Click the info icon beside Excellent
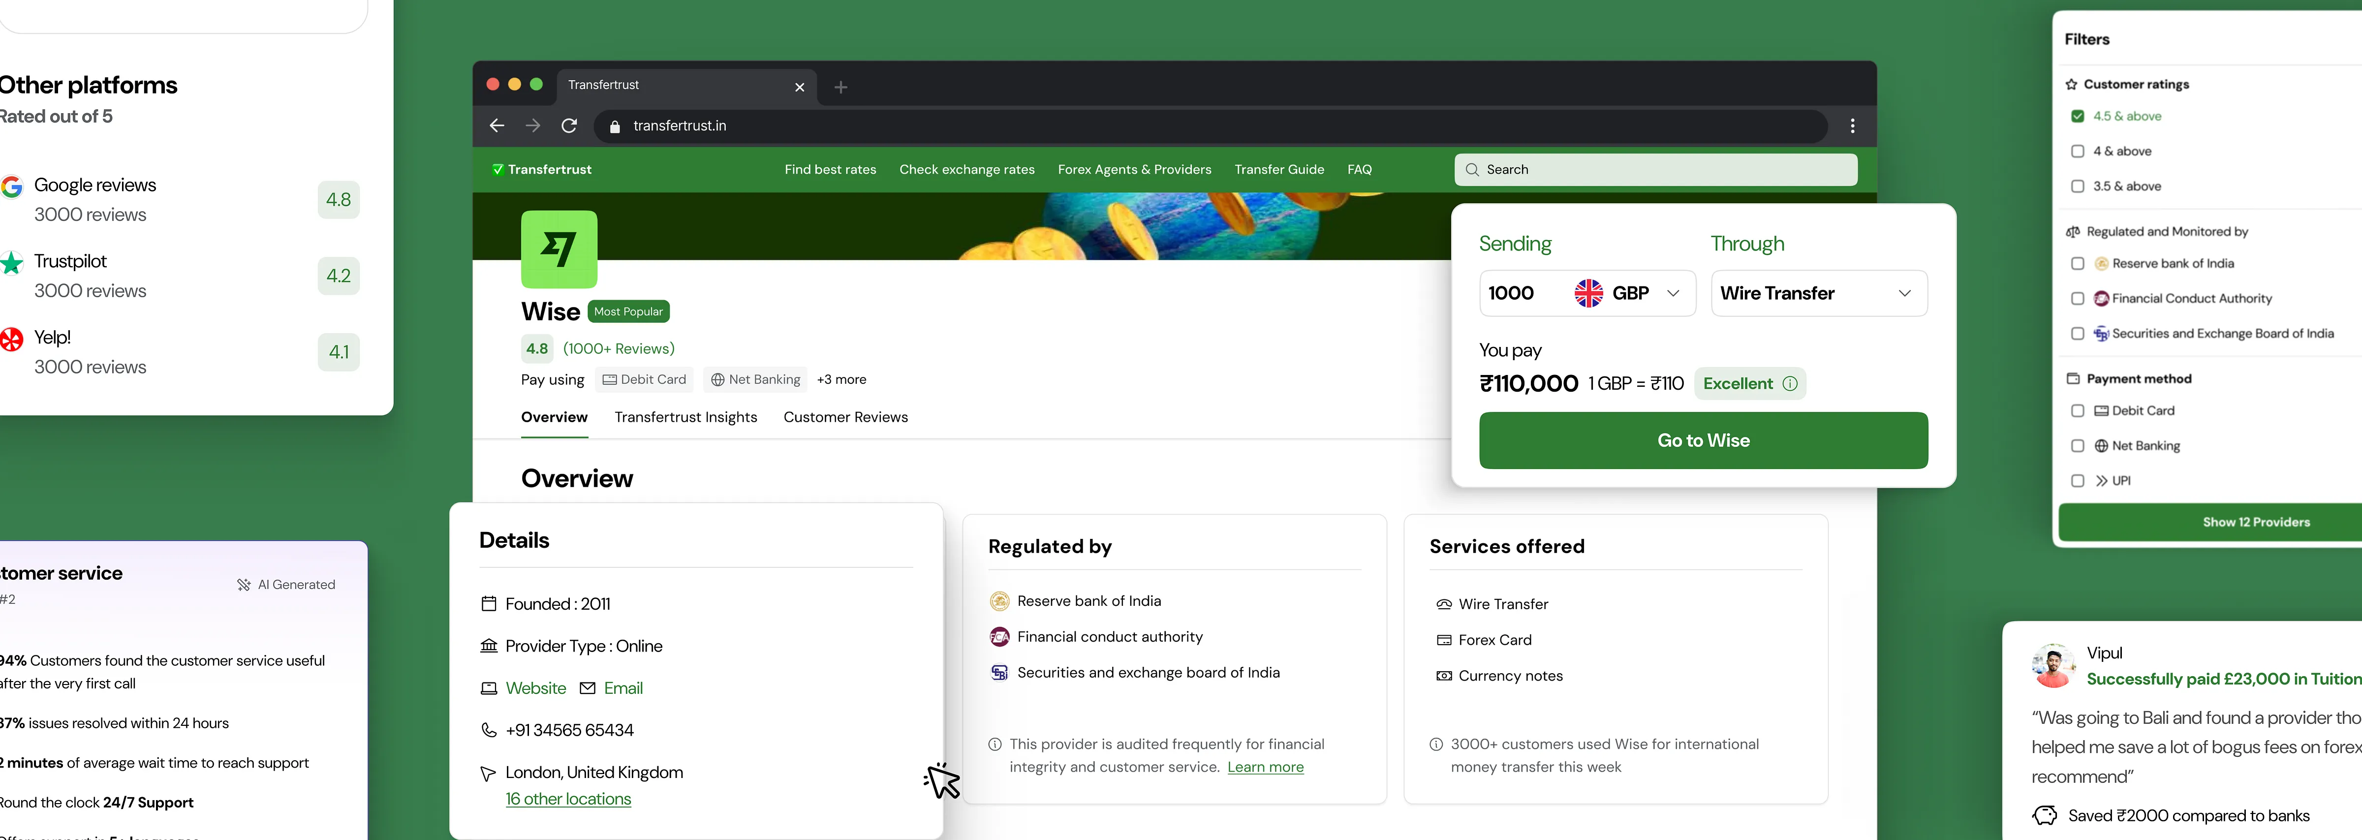2362x840 pixels. 1790,383
